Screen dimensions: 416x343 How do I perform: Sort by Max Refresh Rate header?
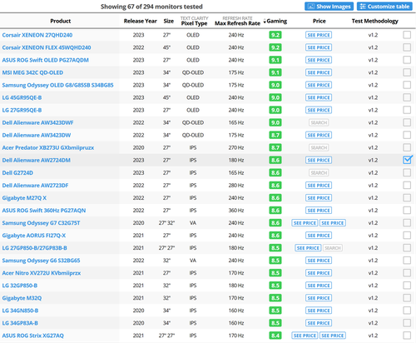point(237,23)
